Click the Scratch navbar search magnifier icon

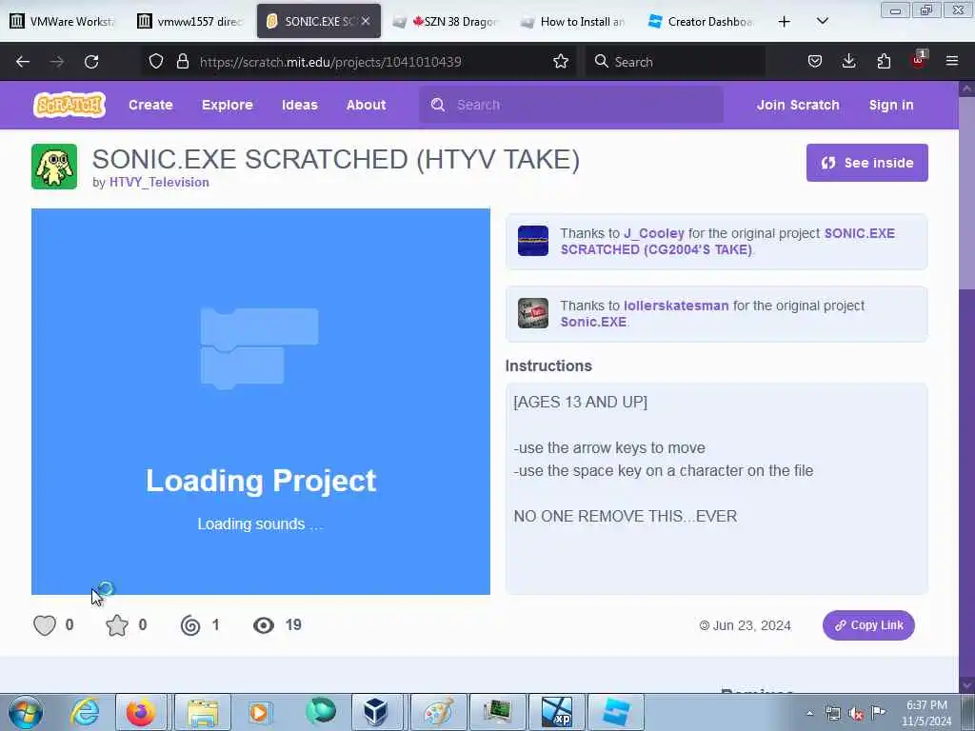point(438,105)
